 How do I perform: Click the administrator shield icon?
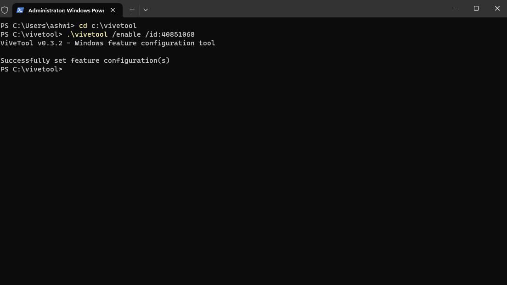[x=5, y=10]
